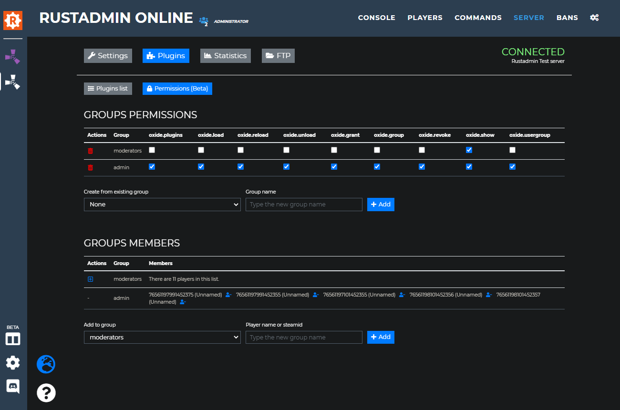Go to the CONSOLE menu
The width and height of the screenshot is (620, 410).
coord(377,18)
